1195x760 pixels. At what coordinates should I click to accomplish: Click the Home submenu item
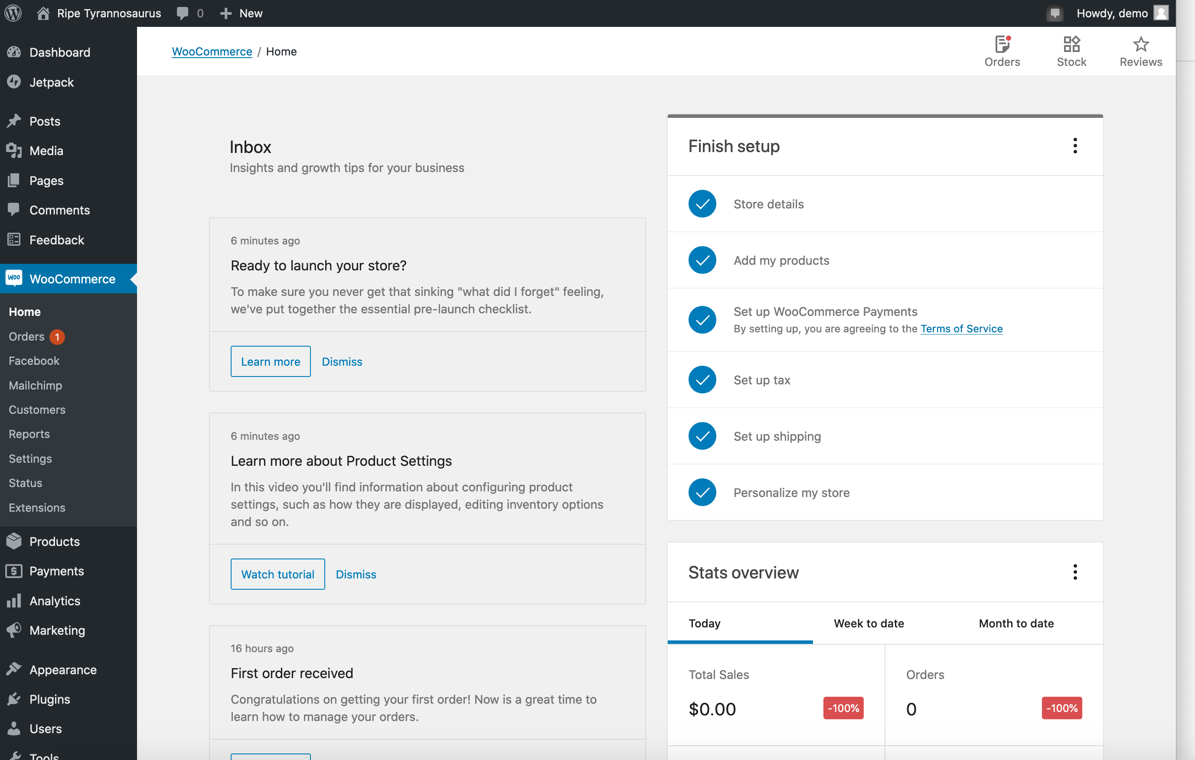pyautogui.click(x=25, y=312)
